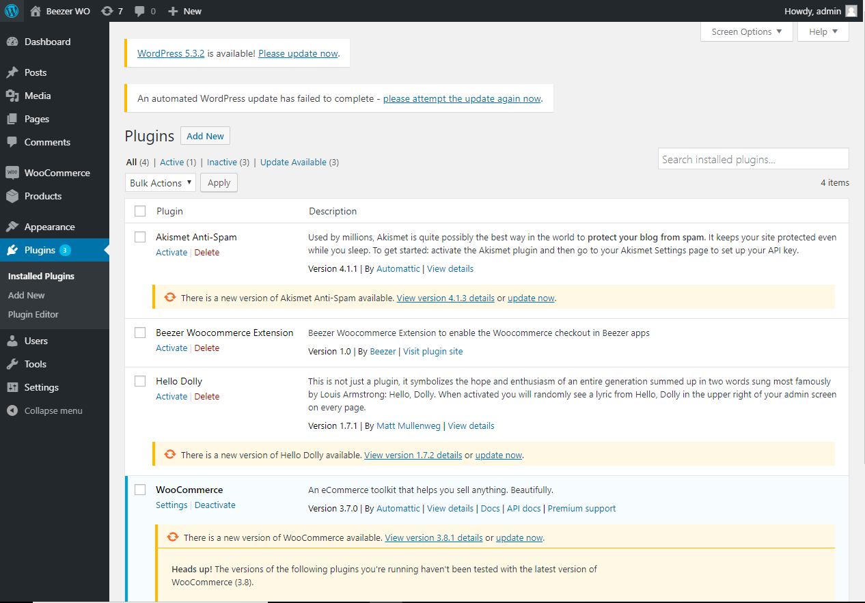The image size is (865, 603).
Task: Check the Akismet Anti-Spam checkbox
Action: click(140, 237)
